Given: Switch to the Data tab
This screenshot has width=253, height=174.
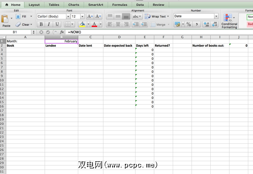Looking at the screenshot, I should click(140, 5).
